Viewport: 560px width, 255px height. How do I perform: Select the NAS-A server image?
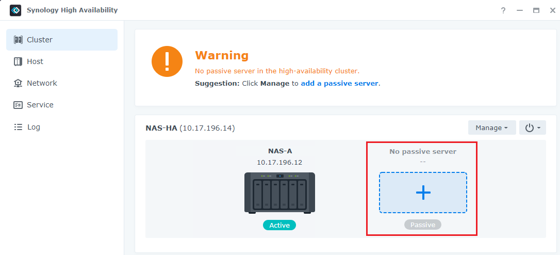pyautogui.click(x=279, y=193)
